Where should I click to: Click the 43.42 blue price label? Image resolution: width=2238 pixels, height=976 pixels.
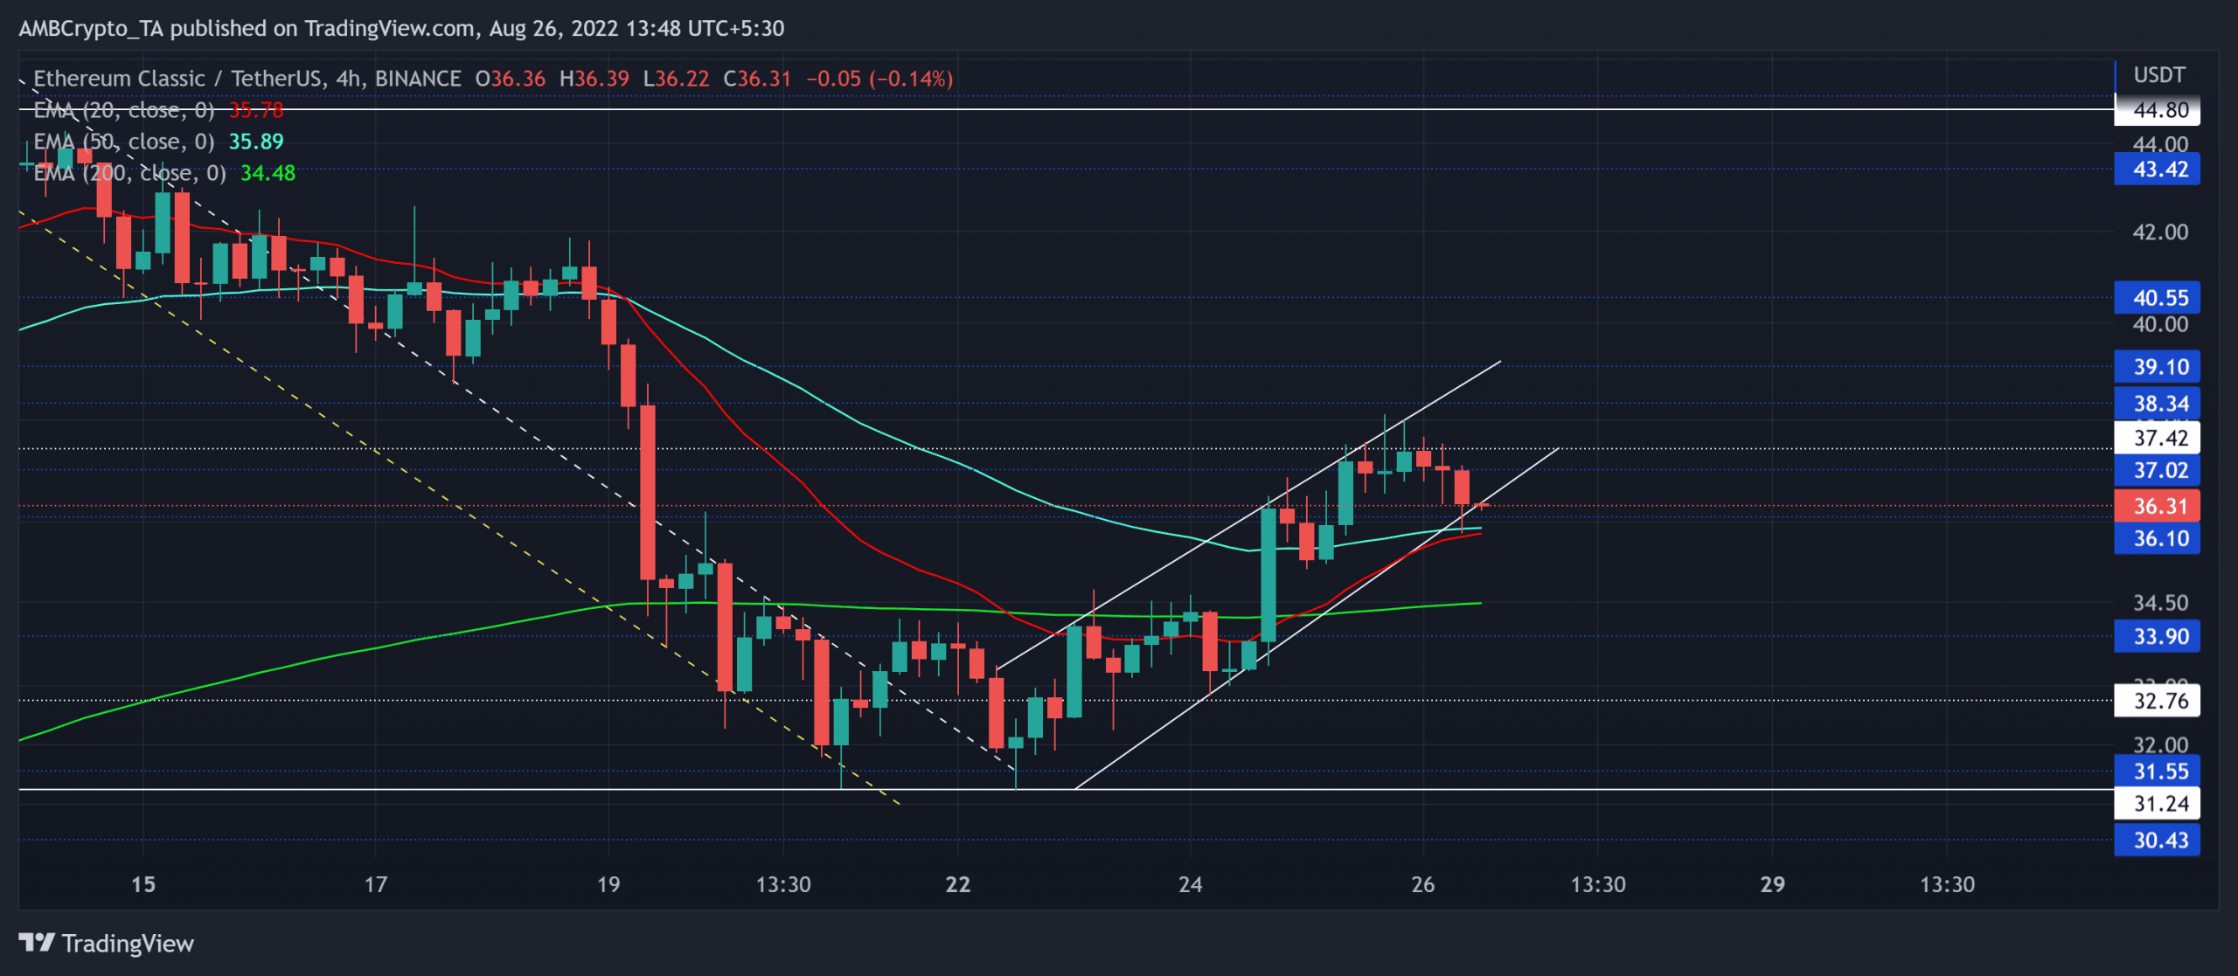point(2157,170)
